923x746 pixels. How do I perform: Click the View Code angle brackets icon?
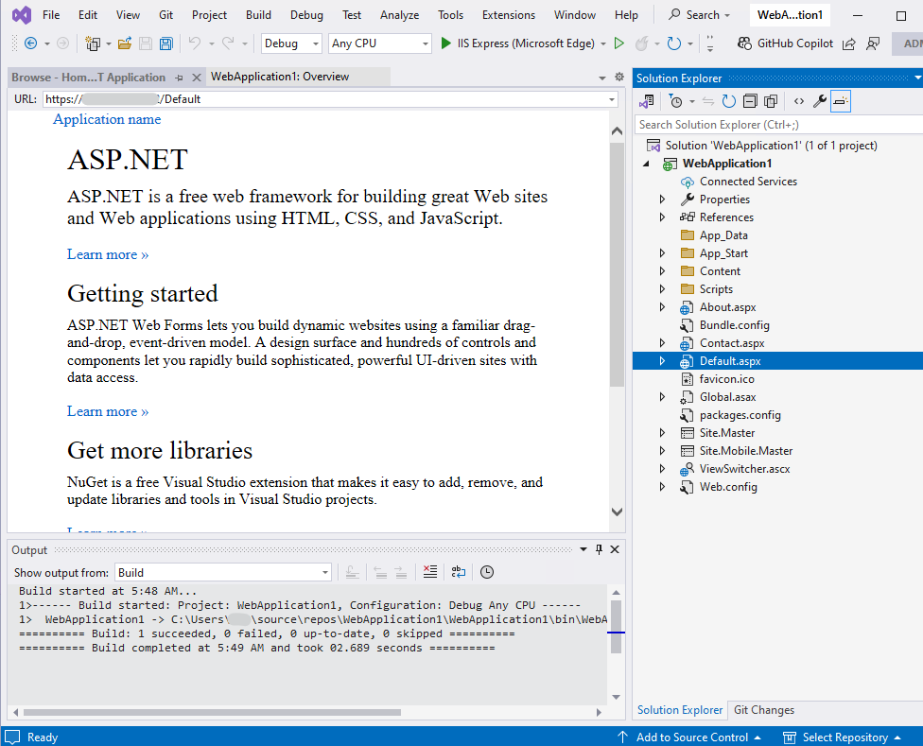pyautogui.click(x=799, y=101)
